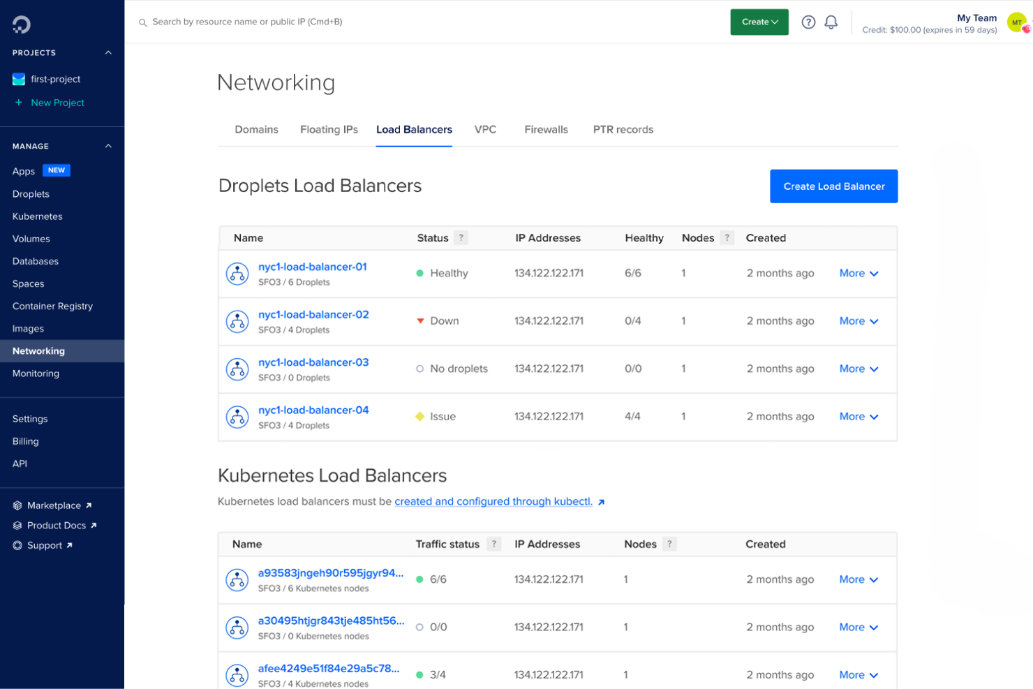This screenshot has height=689, width=1033.
Task: Click the Droplets table Nodes help icon
Action: (x=727, y=238)
